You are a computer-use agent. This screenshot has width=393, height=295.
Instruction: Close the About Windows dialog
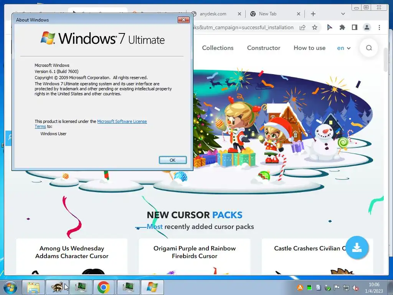pos(183,20)
